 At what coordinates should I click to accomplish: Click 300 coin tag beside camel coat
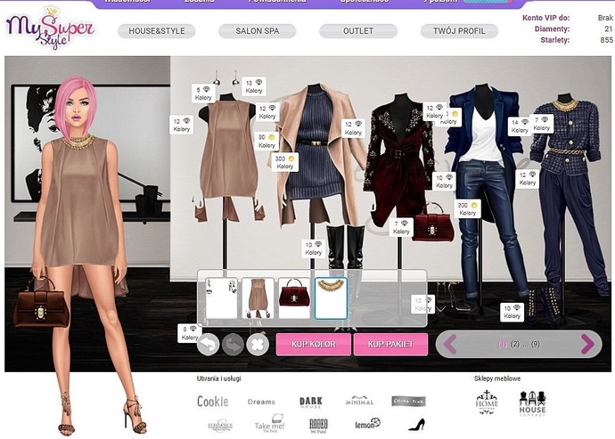(x=284, y=162)
